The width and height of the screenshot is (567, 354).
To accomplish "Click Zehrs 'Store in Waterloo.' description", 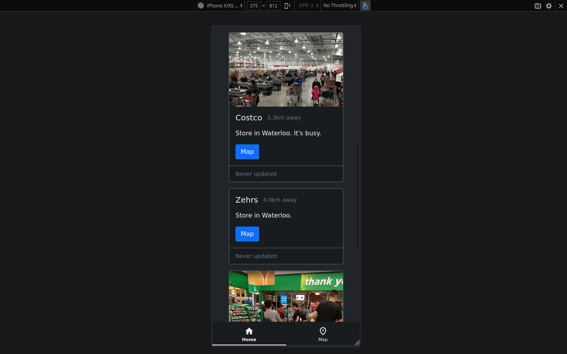I will pos(263,215).
